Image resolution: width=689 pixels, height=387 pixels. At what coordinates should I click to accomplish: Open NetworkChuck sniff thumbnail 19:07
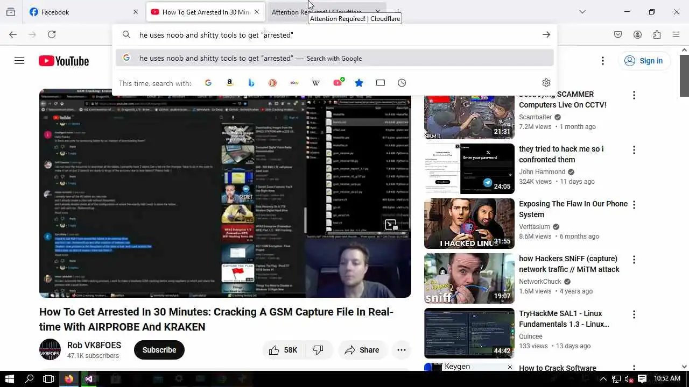[469, 278]
